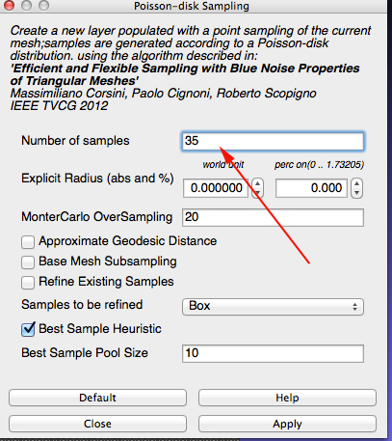Viewport: 392px width, 441px height.
Task: Click the dialog minimize button in title bar
Action: coord(26,5)
